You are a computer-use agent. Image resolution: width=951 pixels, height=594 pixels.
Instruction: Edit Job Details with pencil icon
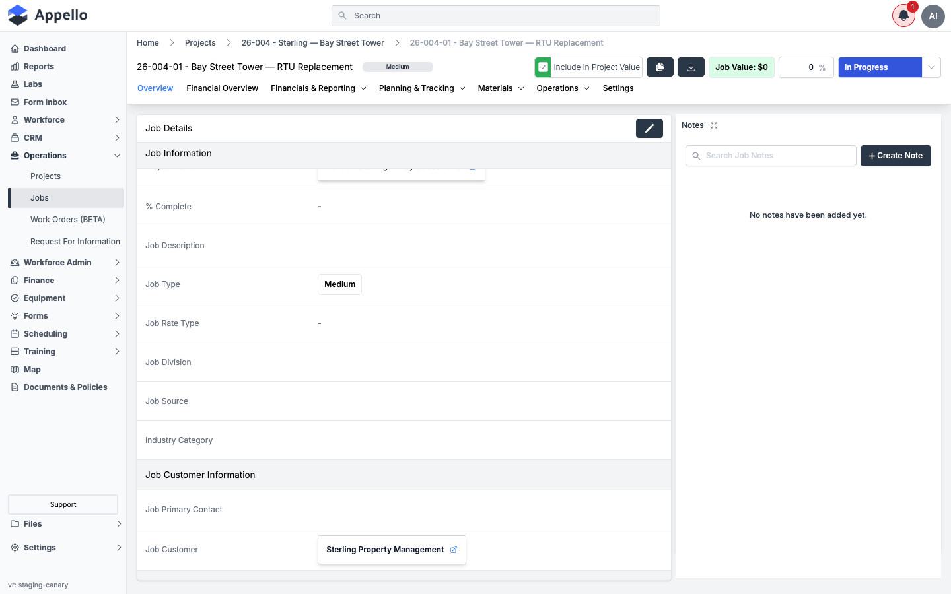pyautogui.click(x=649, y=128)
